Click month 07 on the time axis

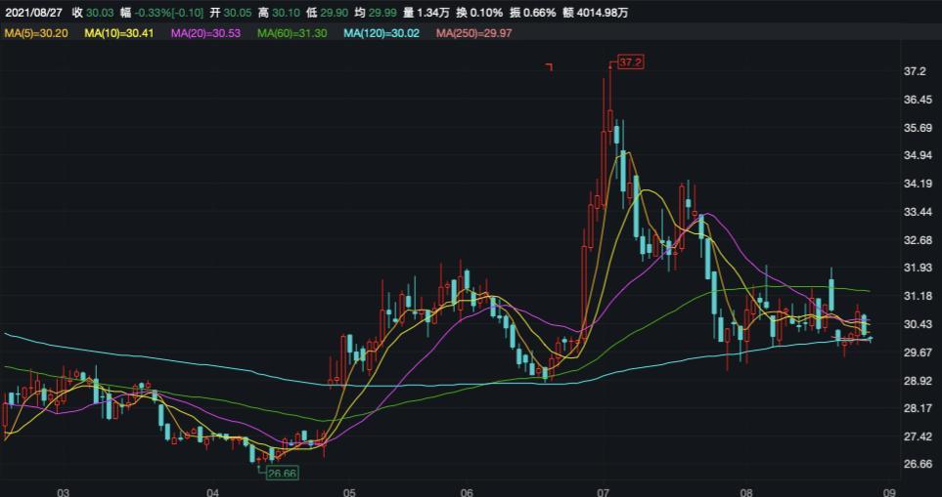click(x=603, y=491)
